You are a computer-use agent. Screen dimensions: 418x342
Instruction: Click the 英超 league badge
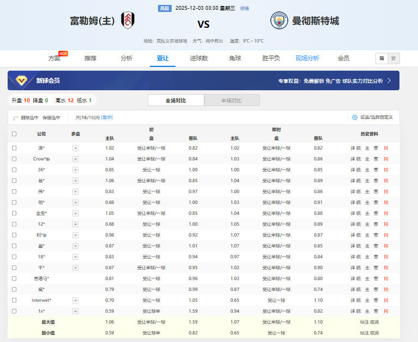click(164, 8)
